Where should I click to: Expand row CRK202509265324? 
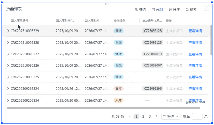[x=8, y=89]
